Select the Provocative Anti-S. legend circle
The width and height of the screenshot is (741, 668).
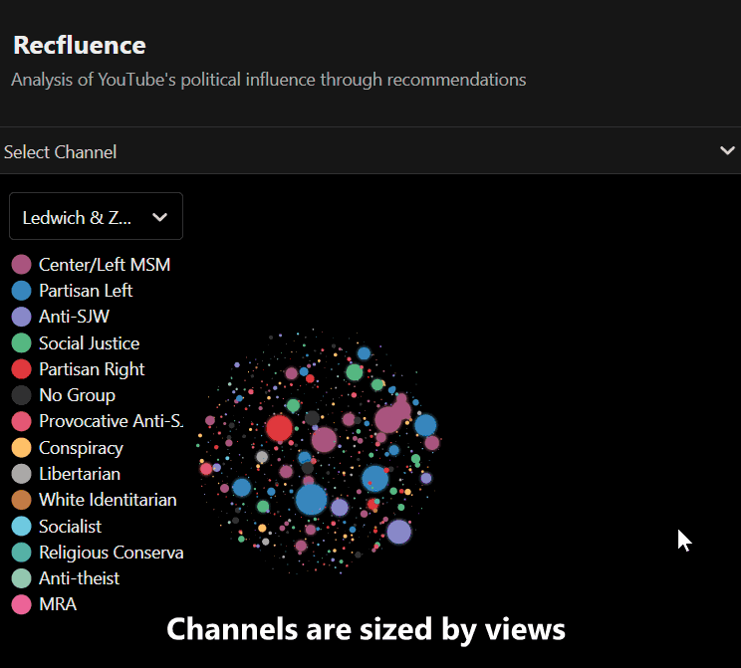21,421
